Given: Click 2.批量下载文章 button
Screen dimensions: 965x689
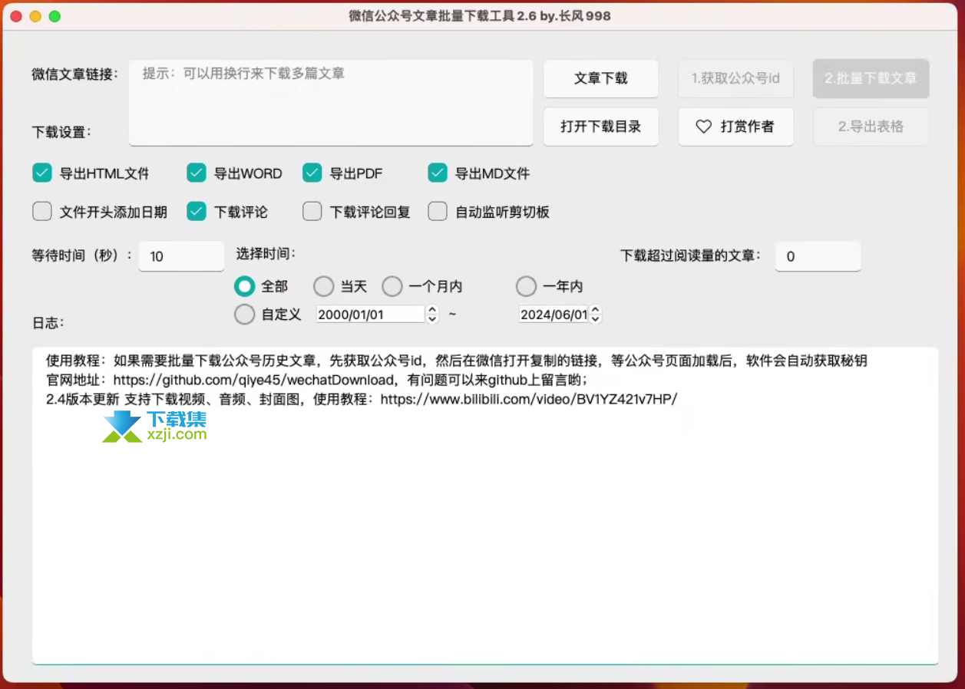Looking at the screenshot, I should tap(871, 78).
